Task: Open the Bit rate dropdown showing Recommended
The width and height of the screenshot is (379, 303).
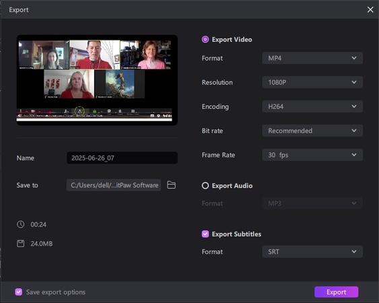Action: pyautogui.click(x=312, y=131)
